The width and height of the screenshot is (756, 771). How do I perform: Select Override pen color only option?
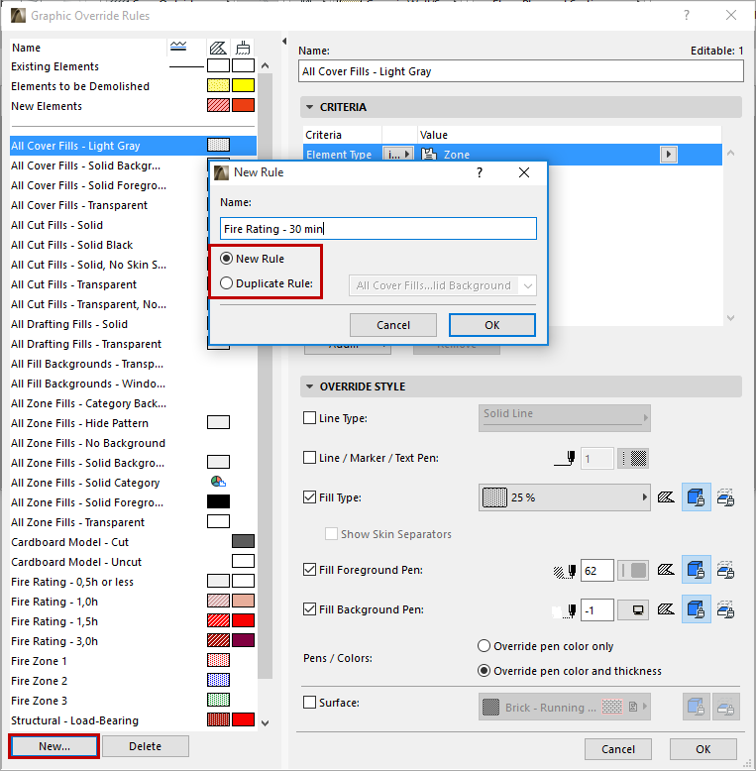pyautogui.click(x=485, y=645)
